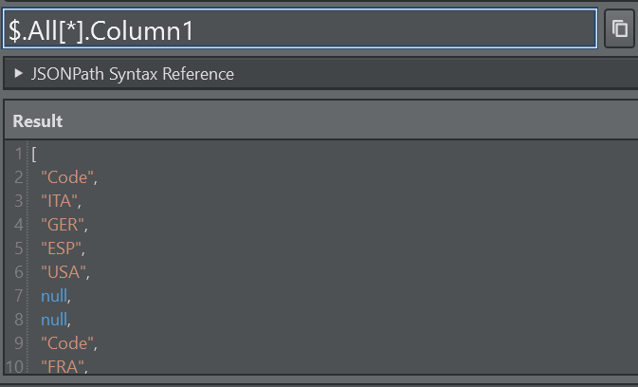Click line number 6 in the gutter
Screen dimensions: 638x387
click(x=19, y=272)
